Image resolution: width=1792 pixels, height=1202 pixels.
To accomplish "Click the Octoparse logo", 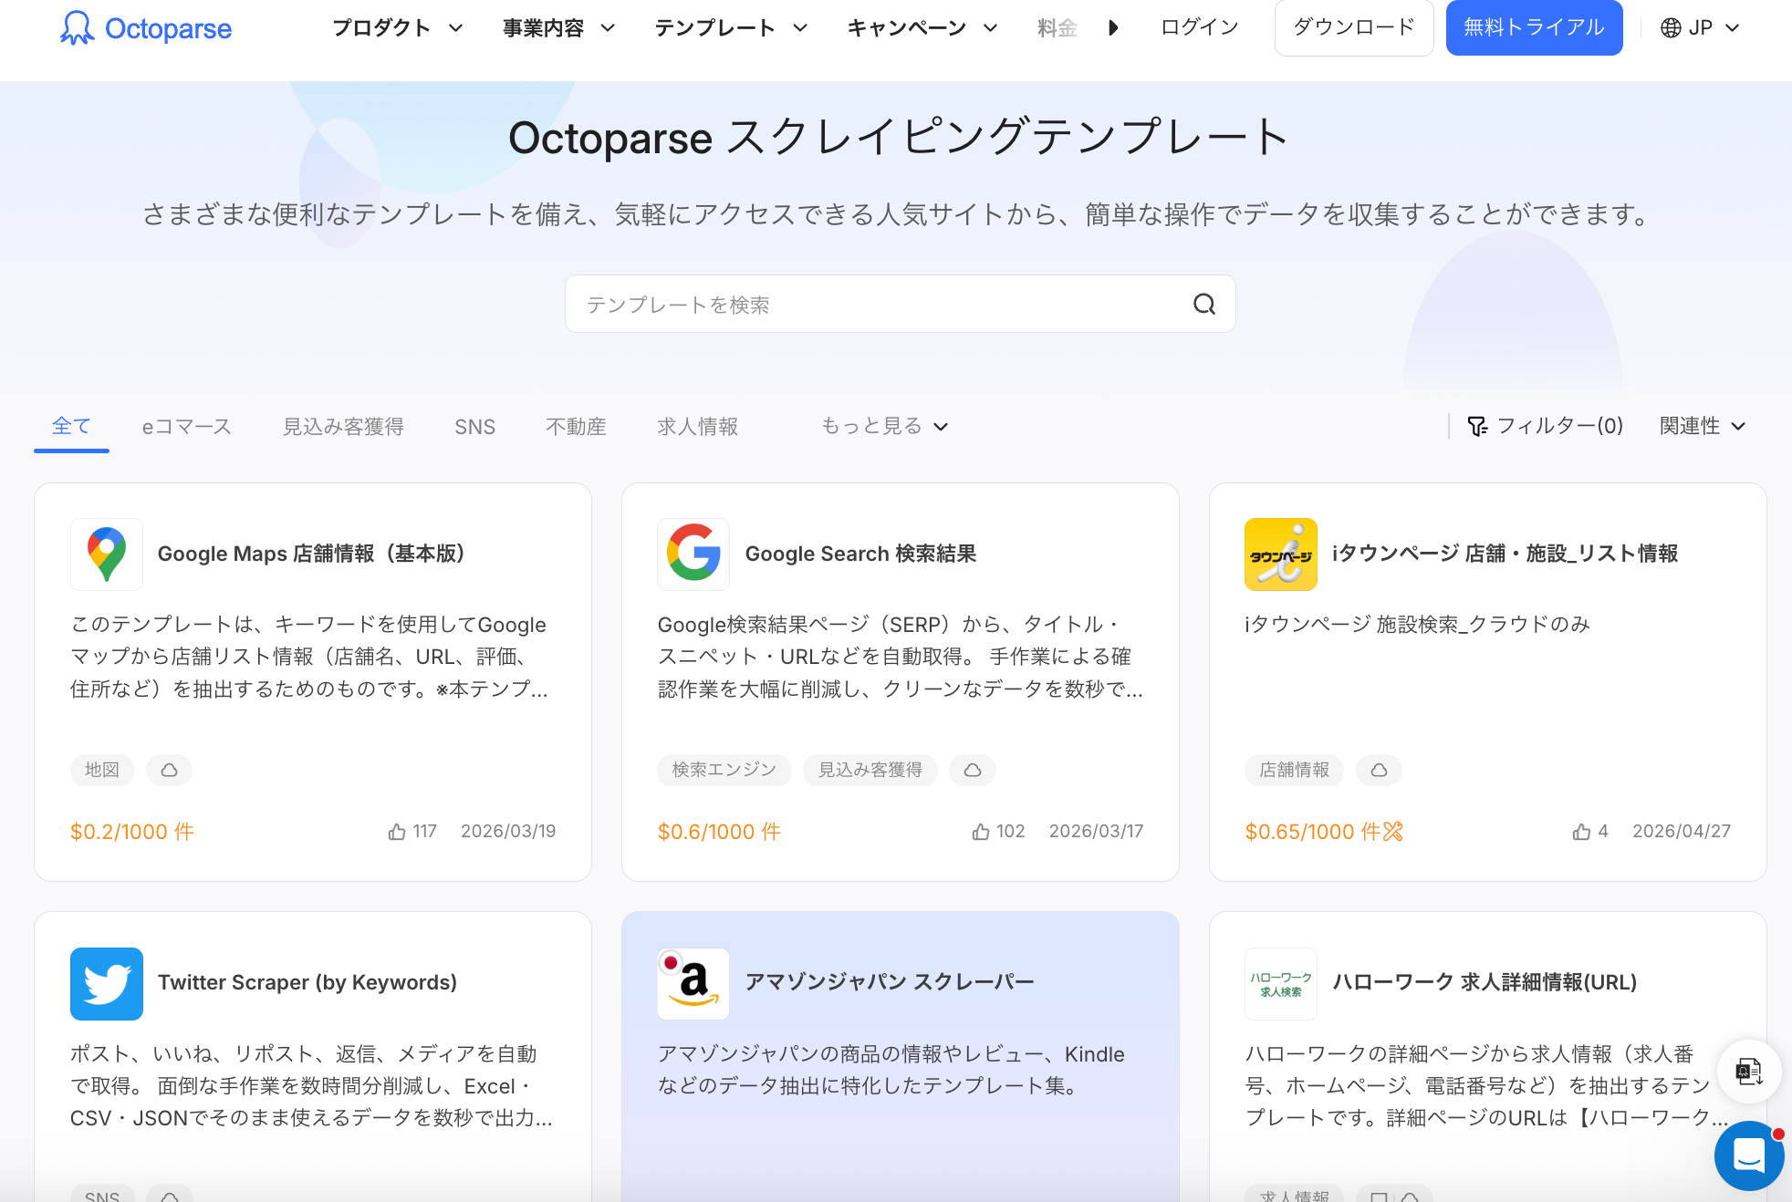I will (146, 28).
